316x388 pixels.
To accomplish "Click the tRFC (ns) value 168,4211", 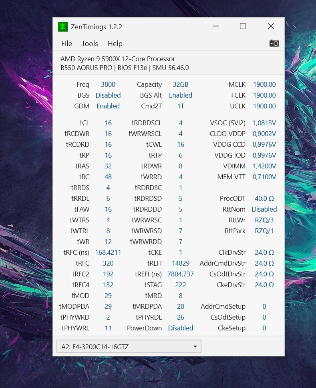I will [x=108, y=252].
